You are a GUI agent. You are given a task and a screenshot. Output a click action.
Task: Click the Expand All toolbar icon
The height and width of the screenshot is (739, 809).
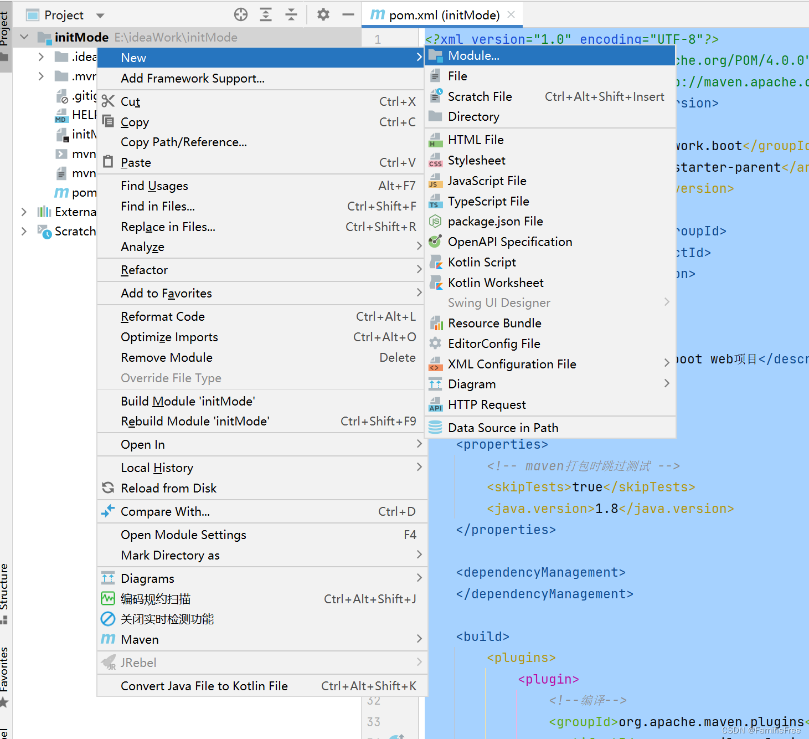click(266, 15)
